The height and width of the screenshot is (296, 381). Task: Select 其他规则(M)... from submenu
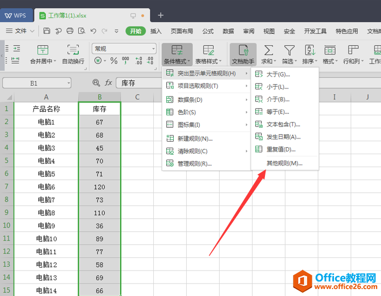[284, 163]
